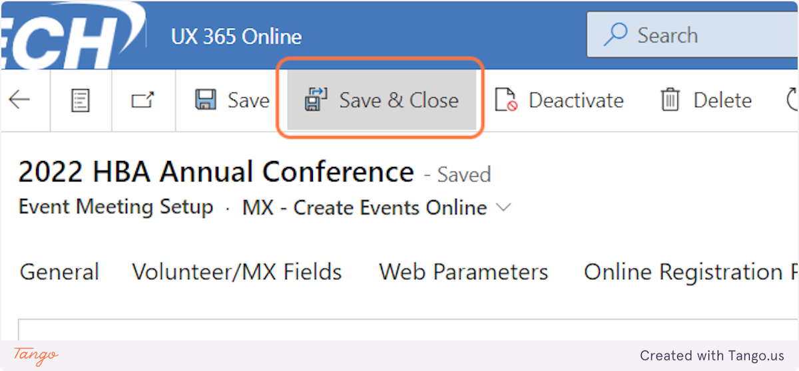Viewport: 799px width, 371px height.
Task: Open the form selector MX - Create Events Online
Action: 364,207
